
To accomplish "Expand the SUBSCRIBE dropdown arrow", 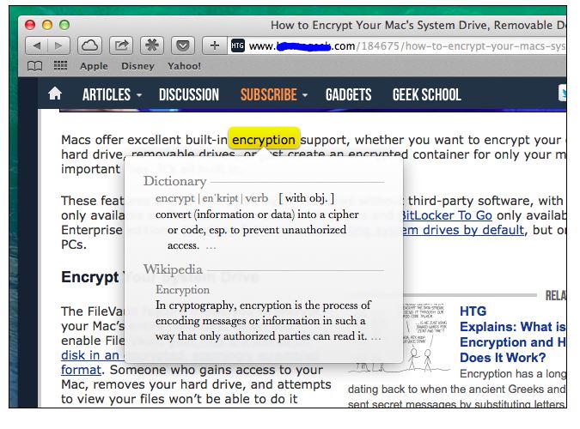I will [305, 95].
